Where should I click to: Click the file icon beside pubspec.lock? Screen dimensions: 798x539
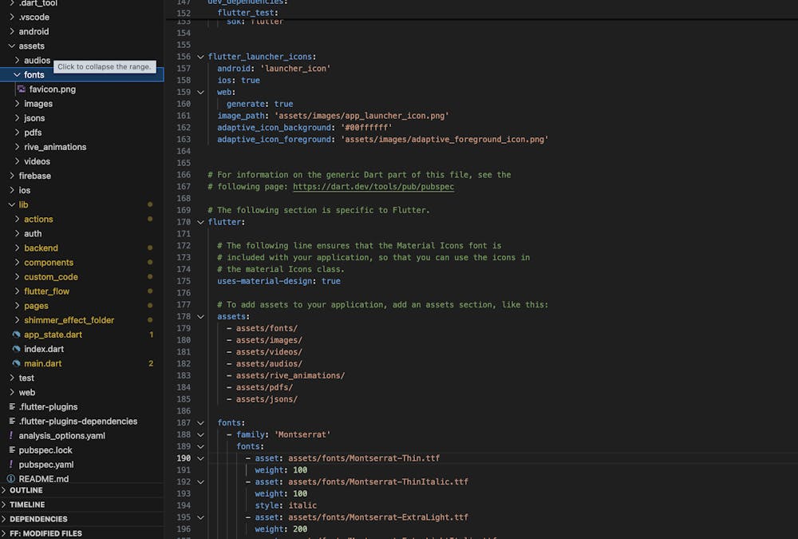(11, 450)
